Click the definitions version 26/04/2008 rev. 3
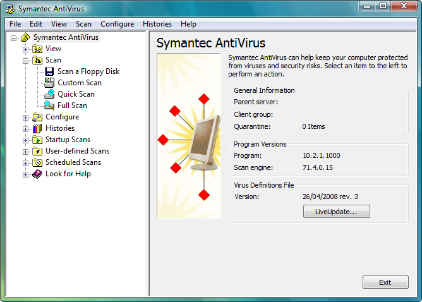422x302 pixels. 330,196
